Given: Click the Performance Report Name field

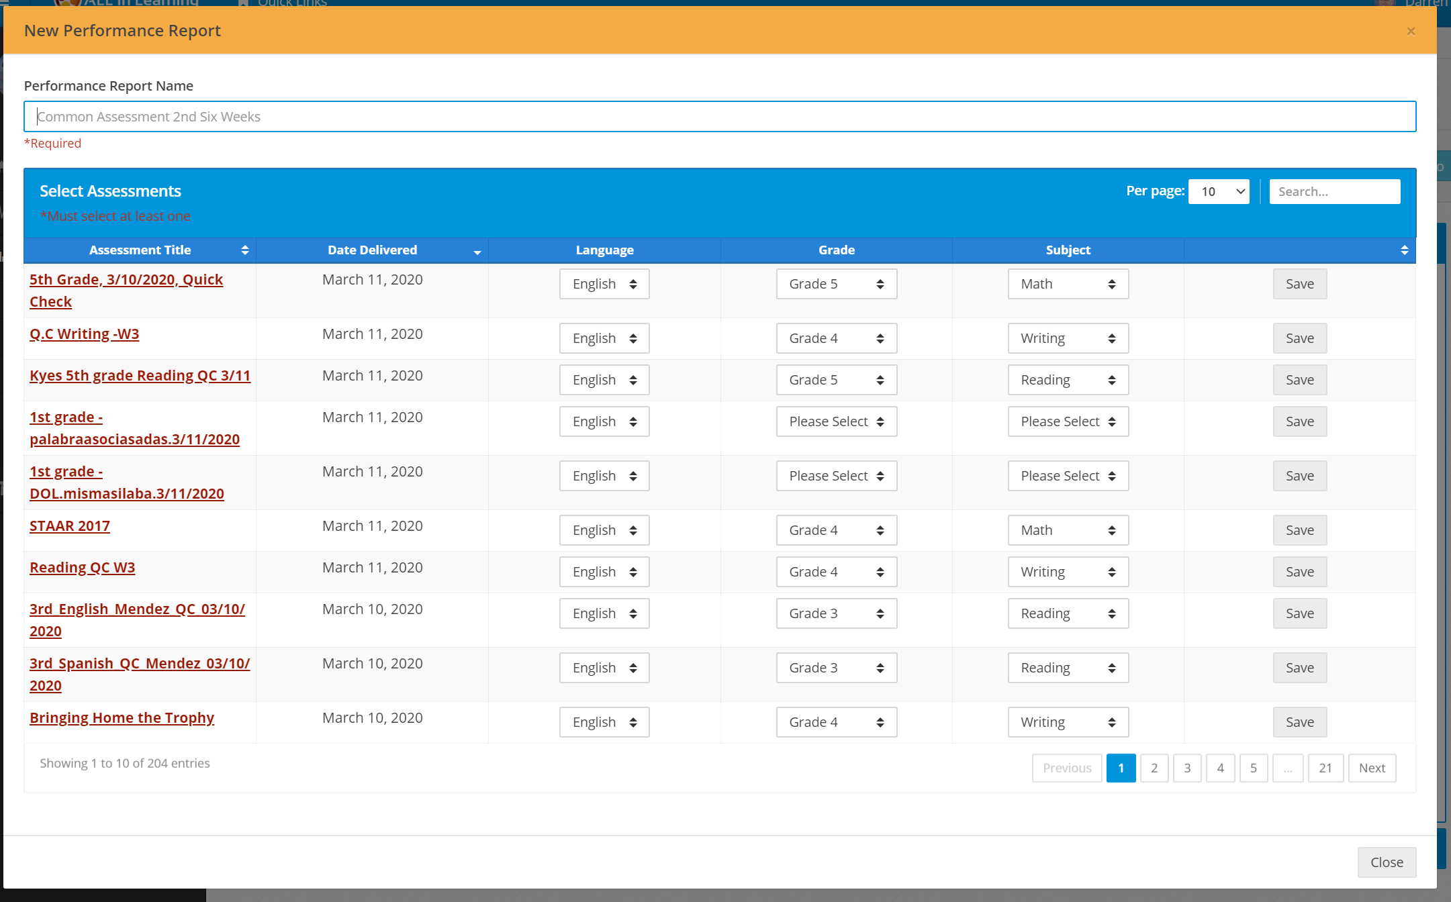Looking at the screenshot, I should tap(720, 117).
